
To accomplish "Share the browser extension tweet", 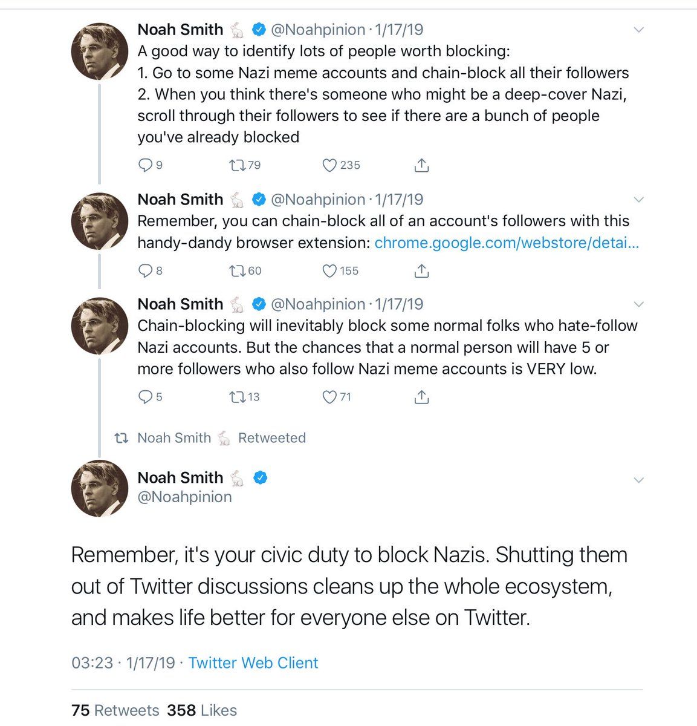I will (422, 271).
